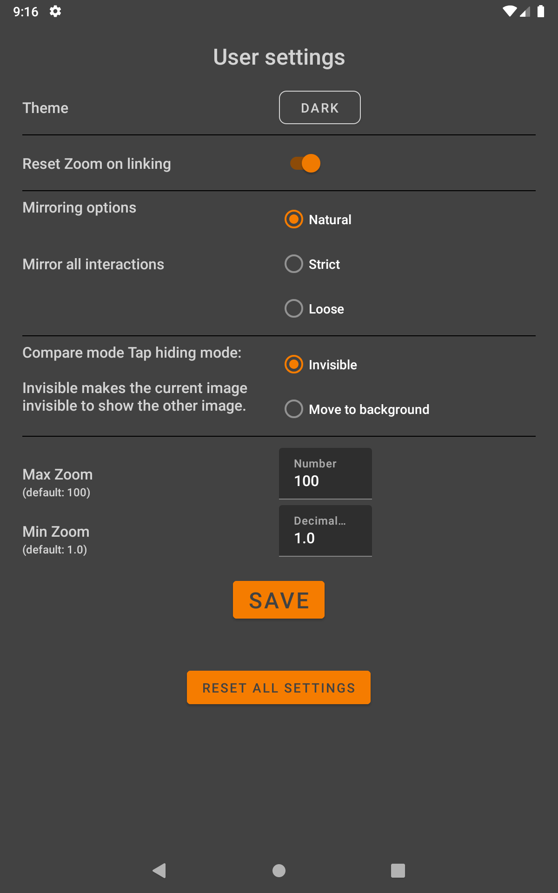Tap the Wi-Fi signal status icon
This screenshot has height=893, width=558.
[x=509, y=11]
